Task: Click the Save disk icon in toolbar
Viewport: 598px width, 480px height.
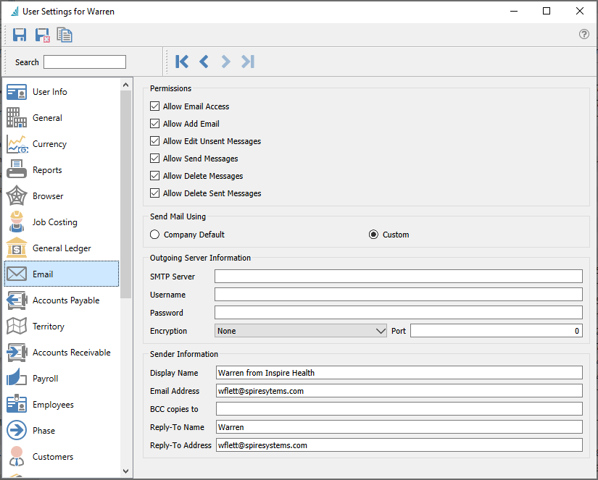Action: [20, 35]
